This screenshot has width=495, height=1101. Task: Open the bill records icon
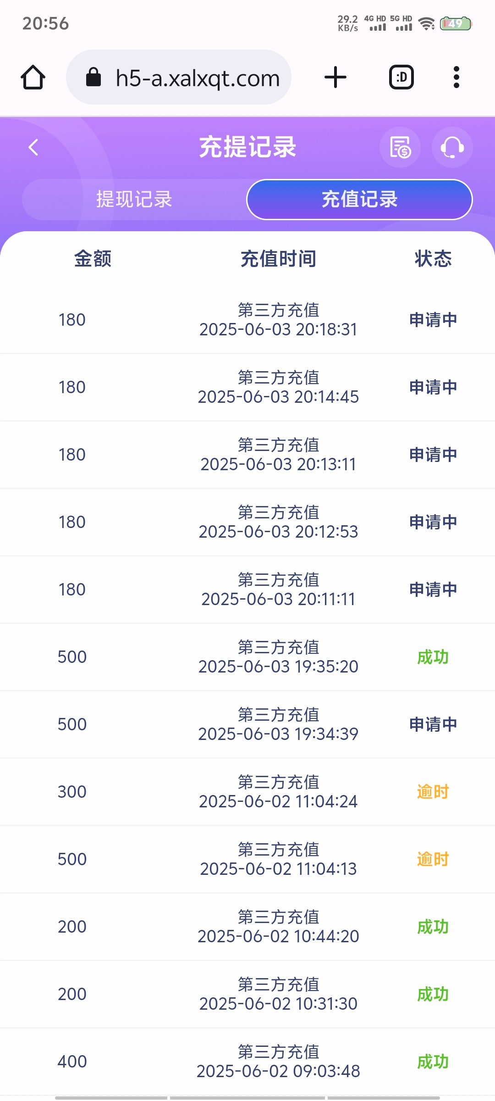coord(400,147)
